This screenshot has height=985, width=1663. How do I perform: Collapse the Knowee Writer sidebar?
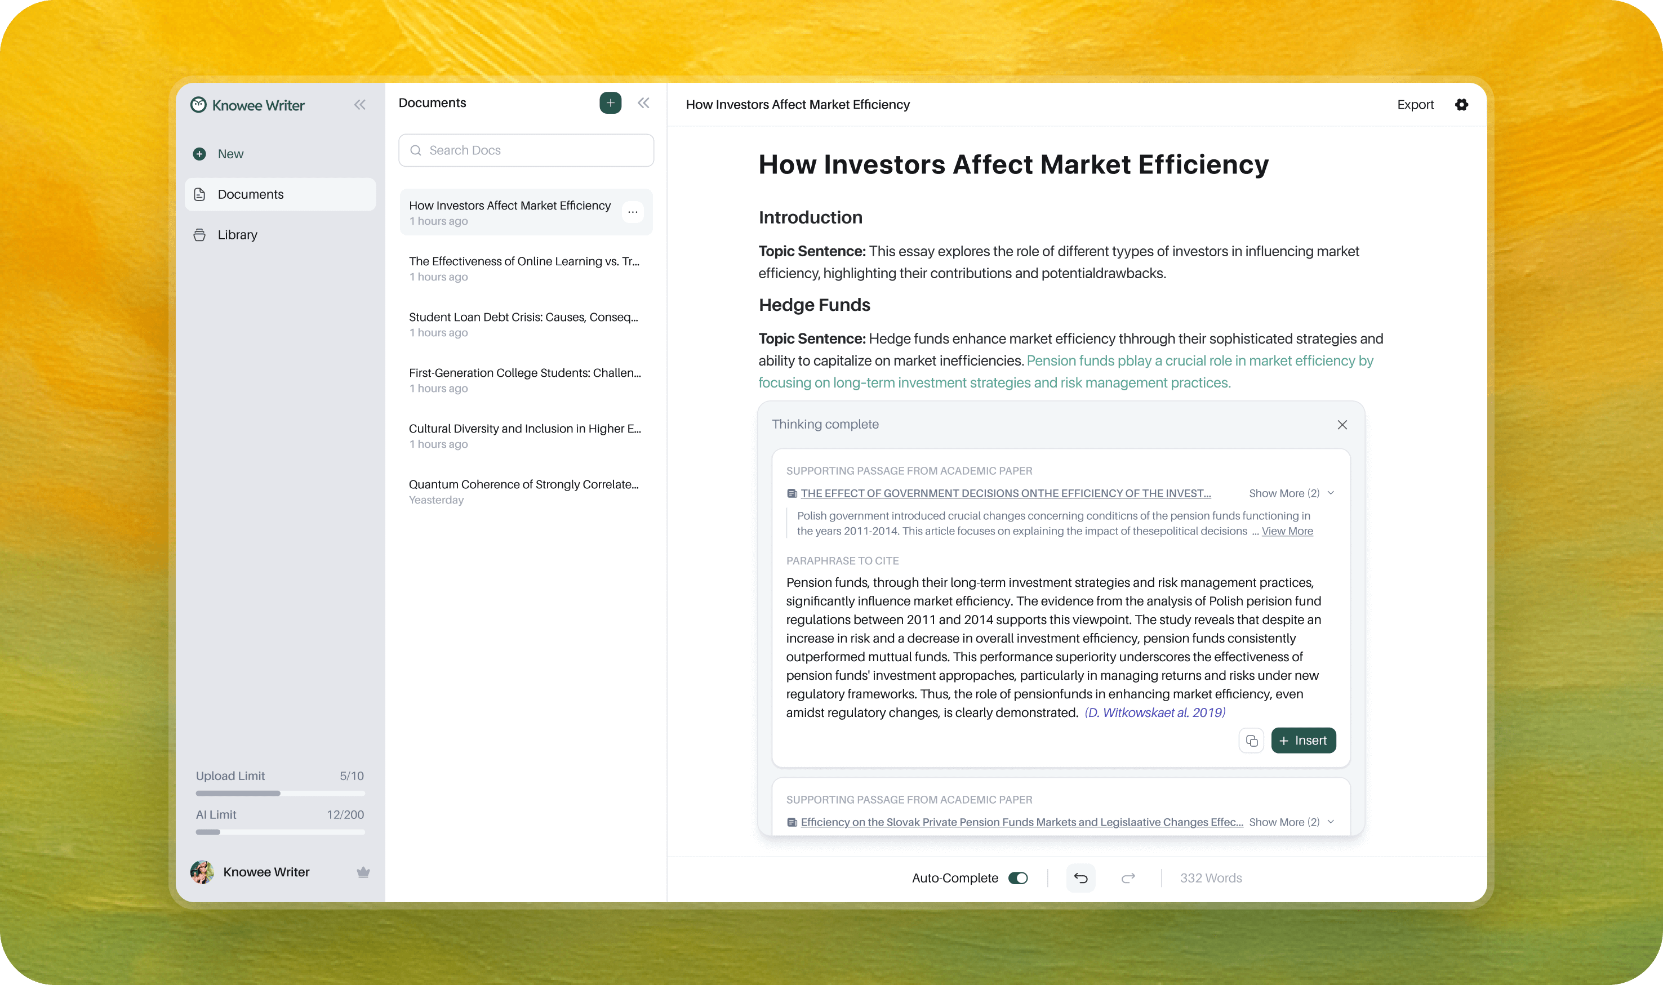360,105
